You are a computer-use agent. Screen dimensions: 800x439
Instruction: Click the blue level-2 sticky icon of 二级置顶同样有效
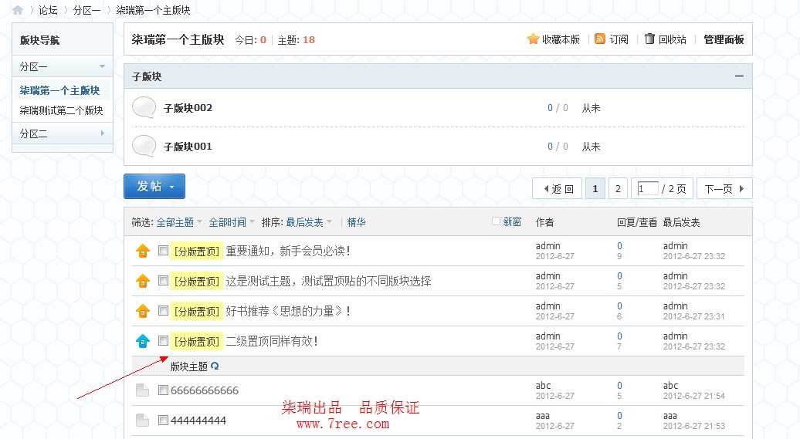[143, 341]
